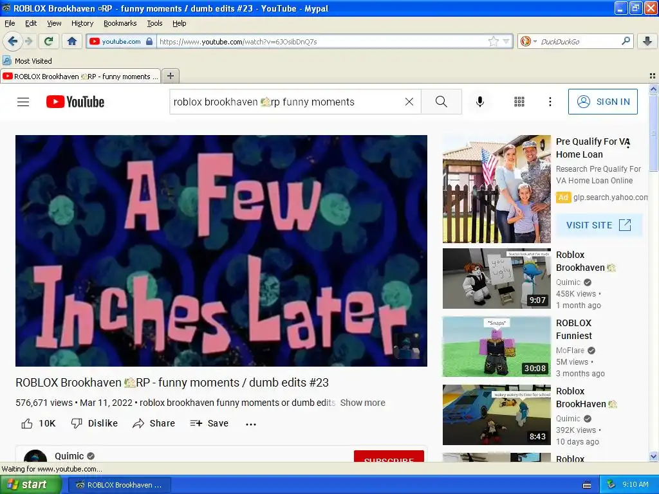
Task: Open the 30:08 ROBLOX Funniest video thumbnail
Action: tap(496, 347)
